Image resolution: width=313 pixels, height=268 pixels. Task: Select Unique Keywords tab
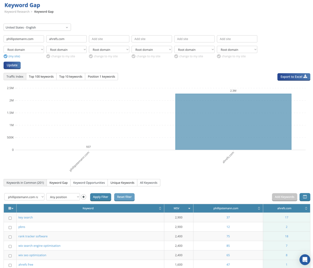coord(122,183)
